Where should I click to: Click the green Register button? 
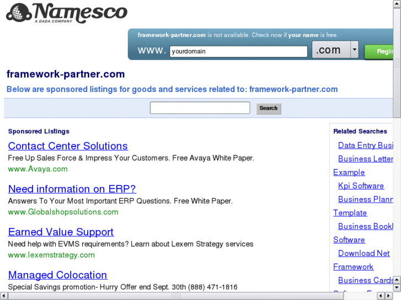(379, 52)
